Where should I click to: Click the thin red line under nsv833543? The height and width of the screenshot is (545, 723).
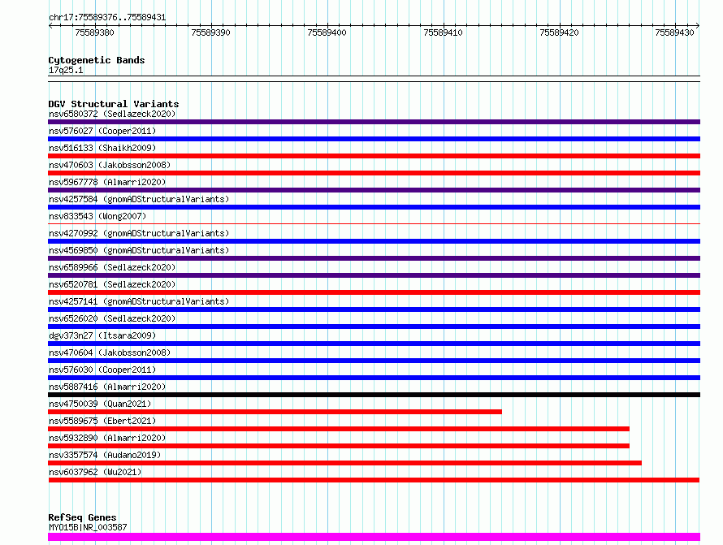(x=374, y=223)
